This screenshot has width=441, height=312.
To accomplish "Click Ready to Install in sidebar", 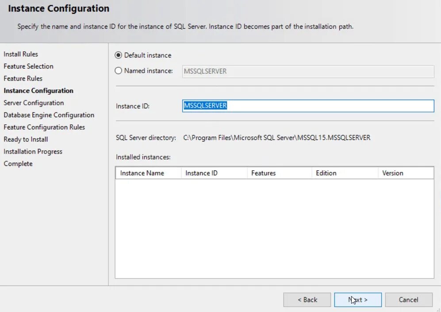I will (x=26, y=139).
